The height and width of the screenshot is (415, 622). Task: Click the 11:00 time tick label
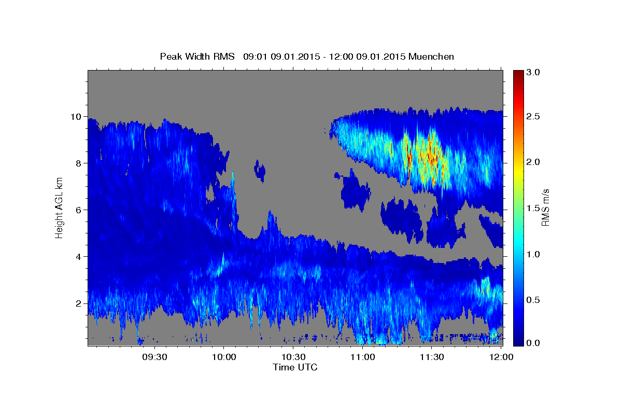click(x=362, y=357)
